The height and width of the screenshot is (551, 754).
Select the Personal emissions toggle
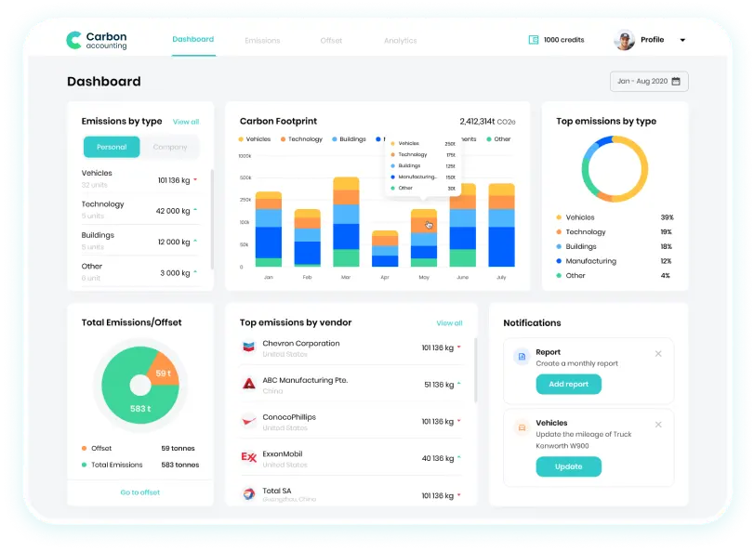pos(112,147)
